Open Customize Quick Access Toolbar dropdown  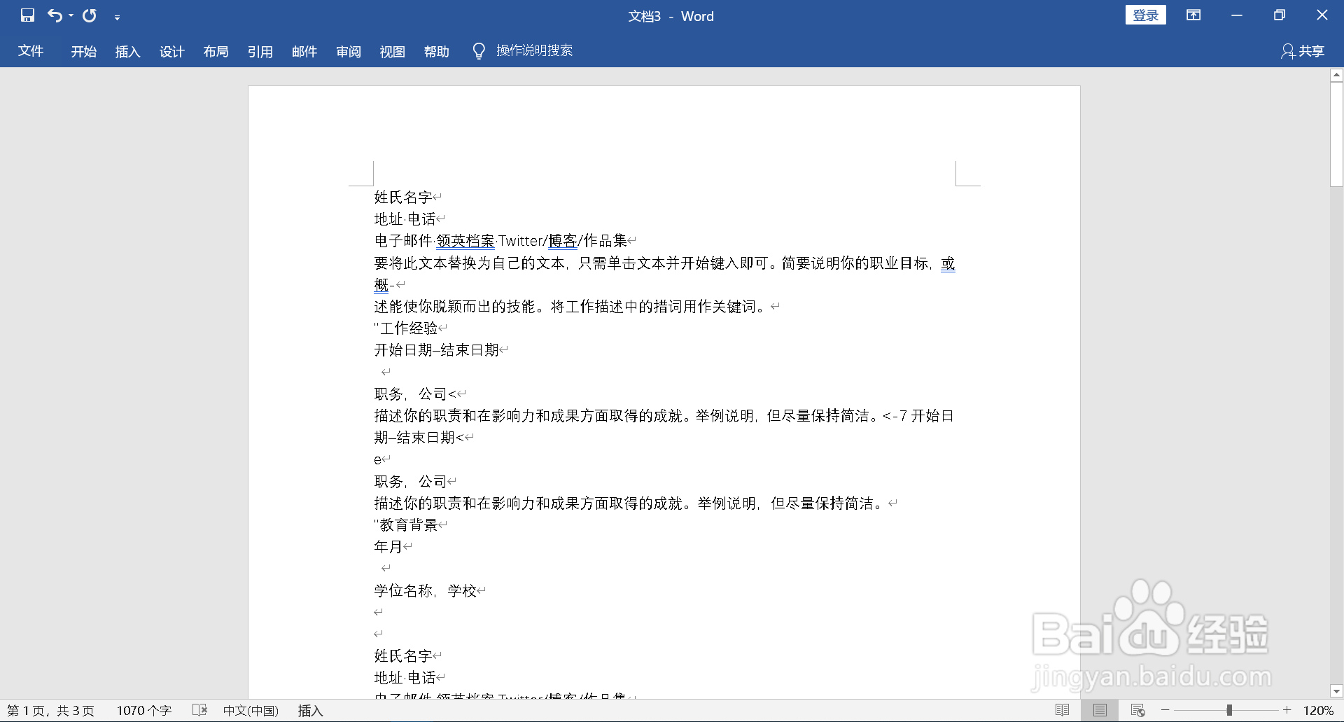pyautogui.click(x=118, y=15)
